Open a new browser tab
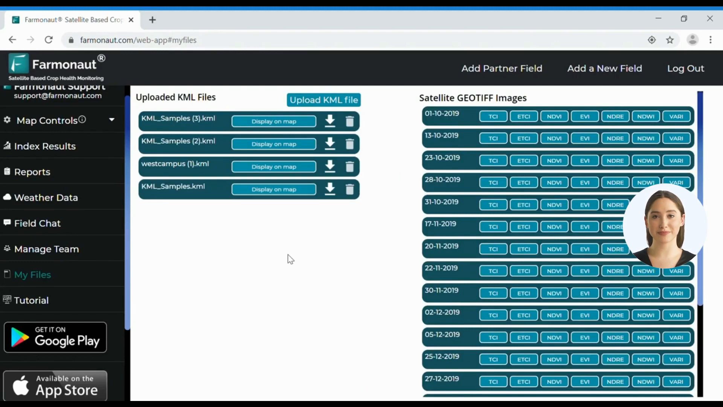 (153, 20)
